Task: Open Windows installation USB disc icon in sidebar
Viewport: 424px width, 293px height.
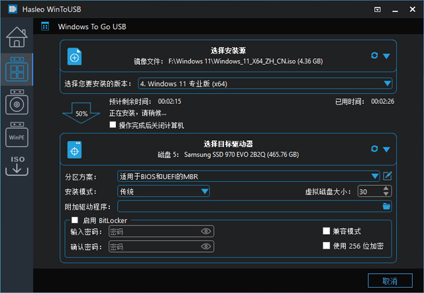Action: (16, 103)
